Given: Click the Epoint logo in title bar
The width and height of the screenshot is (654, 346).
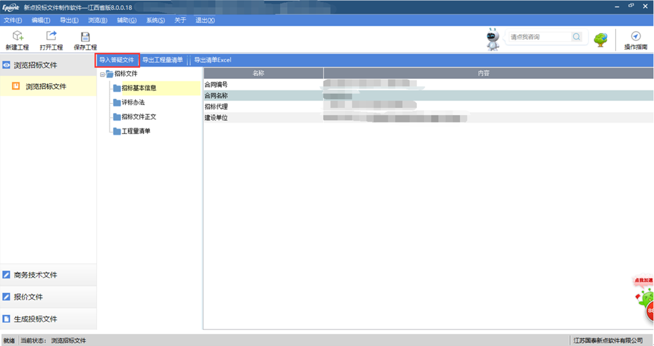Looking at the screenshot, I should click(10, 8).
